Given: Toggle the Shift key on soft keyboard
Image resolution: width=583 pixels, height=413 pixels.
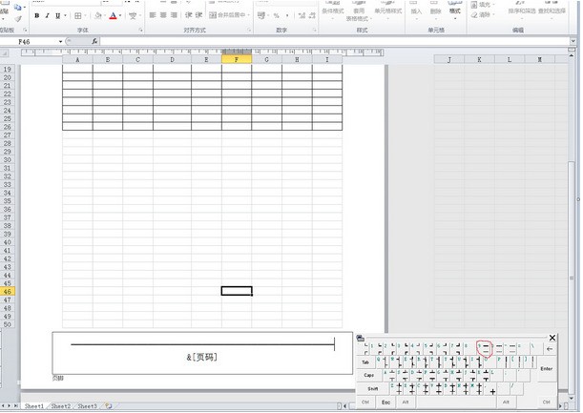Looking at the screenshot, I should (x=372, y=389).
